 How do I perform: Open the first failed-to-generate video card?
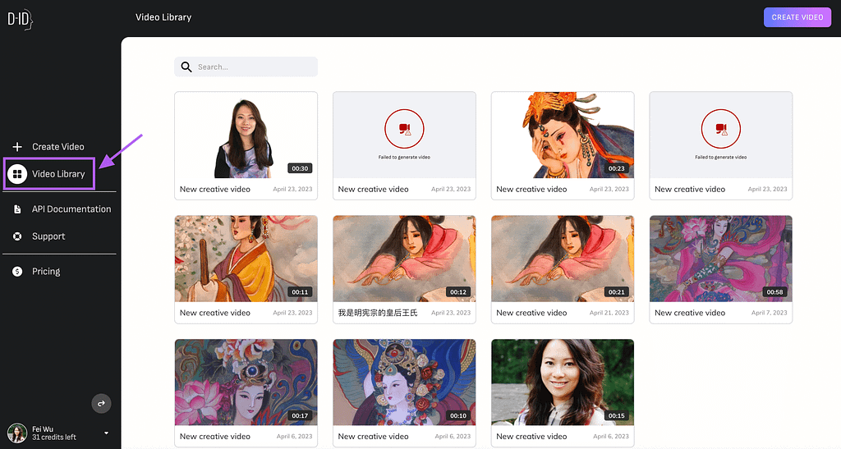403,135
